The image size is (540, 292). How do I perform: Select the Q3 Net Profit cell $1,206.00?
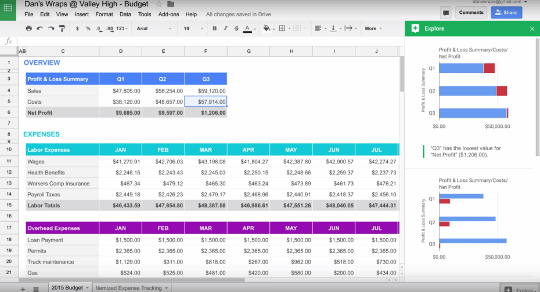click(x=206, y=112)
